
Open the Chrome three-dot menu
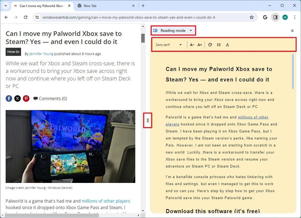tap(295, 17)
